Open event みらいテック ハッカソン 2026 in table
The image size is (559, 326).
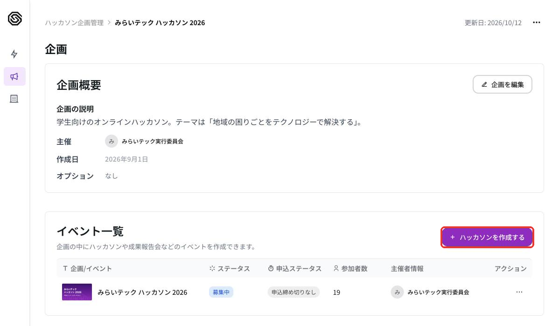(142, 292)
